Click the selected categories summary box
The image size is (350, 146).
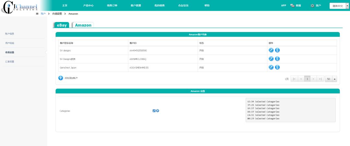[x=290, y=110]
